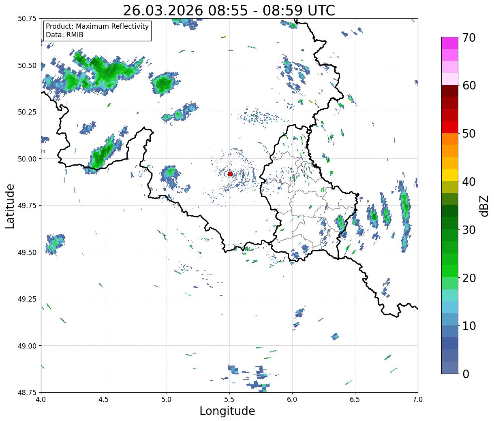Viewport: 494px width, 421px height.
Task: Click the latitude tick label 49.50
Action: (27, 252)
